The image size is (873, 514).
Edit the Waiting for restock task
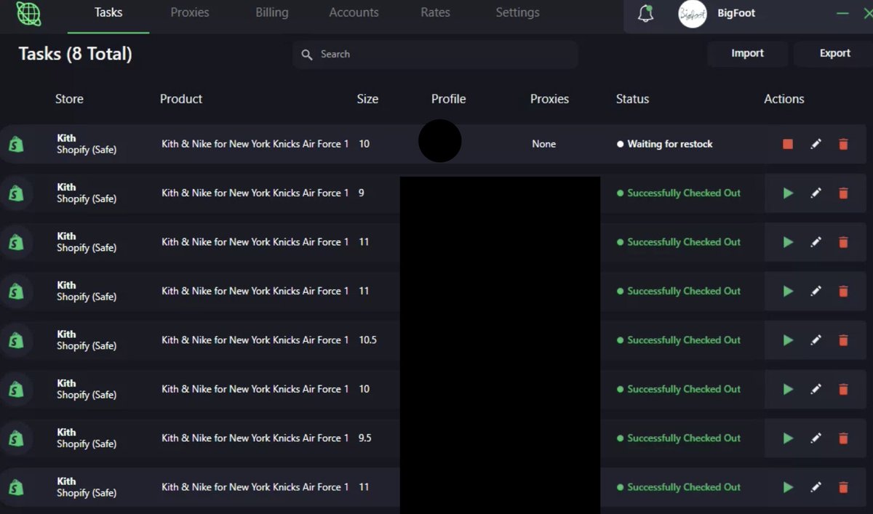(816, 144)
